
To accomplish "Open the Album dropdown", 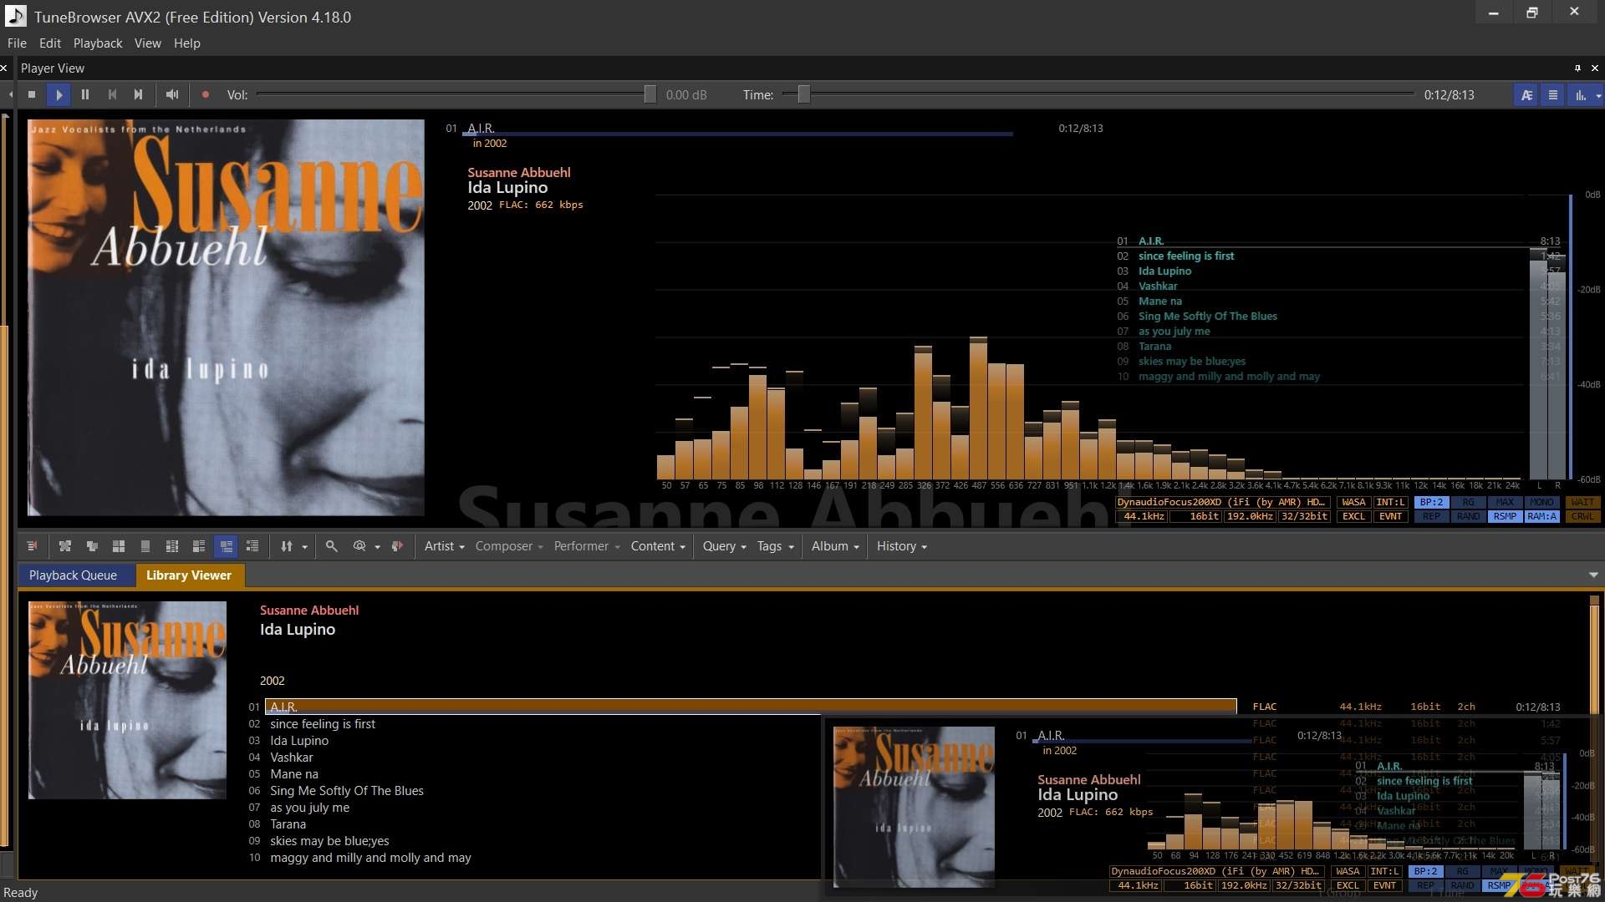I will click(835, 546).
